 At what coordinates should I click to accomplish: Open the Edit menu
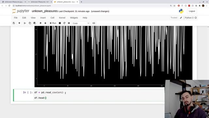click(x=24, y=18)
